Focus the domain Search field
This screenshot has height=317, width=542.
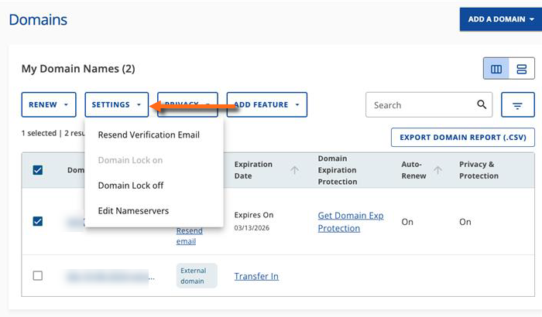click(418, 105)
